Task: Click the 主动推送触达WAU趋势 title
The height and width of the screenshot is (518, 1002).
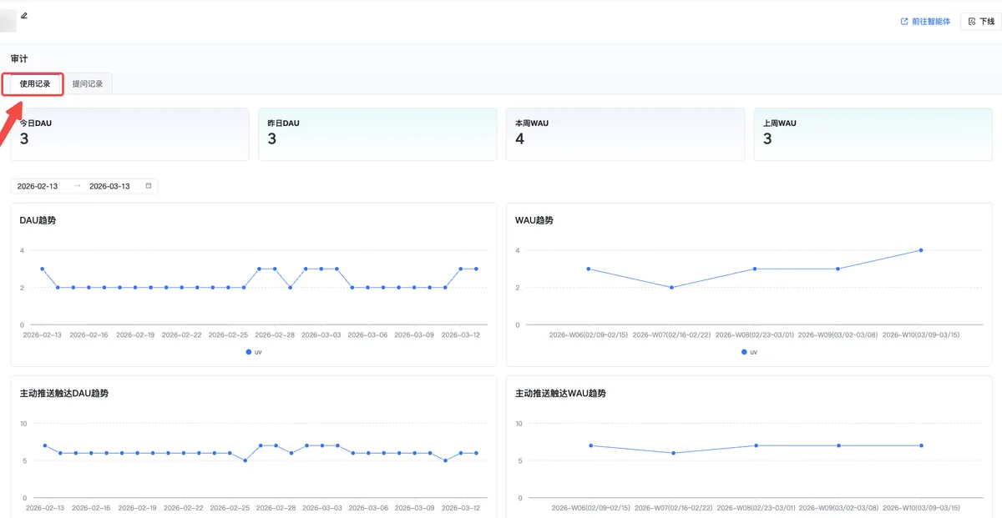Action: click(560, 393)
